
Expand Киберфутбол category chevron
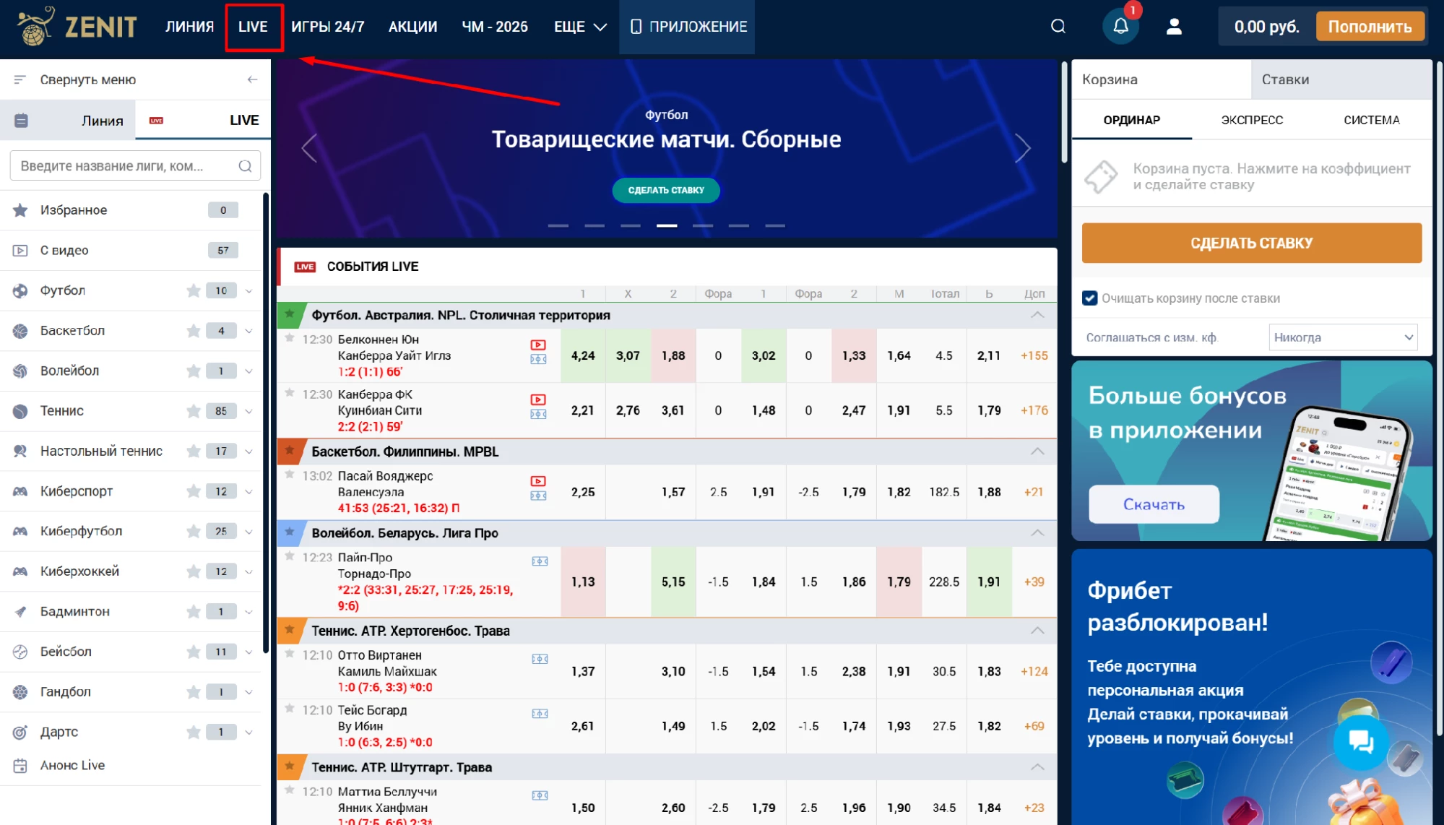(x=248, y=531)
